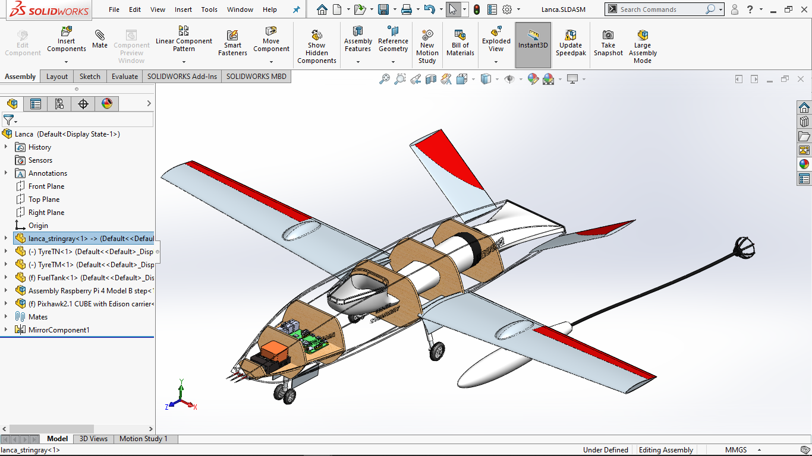812x456 pixels.
Task: Open the Appearances pane in right sidebar
Action: (804, 164)
